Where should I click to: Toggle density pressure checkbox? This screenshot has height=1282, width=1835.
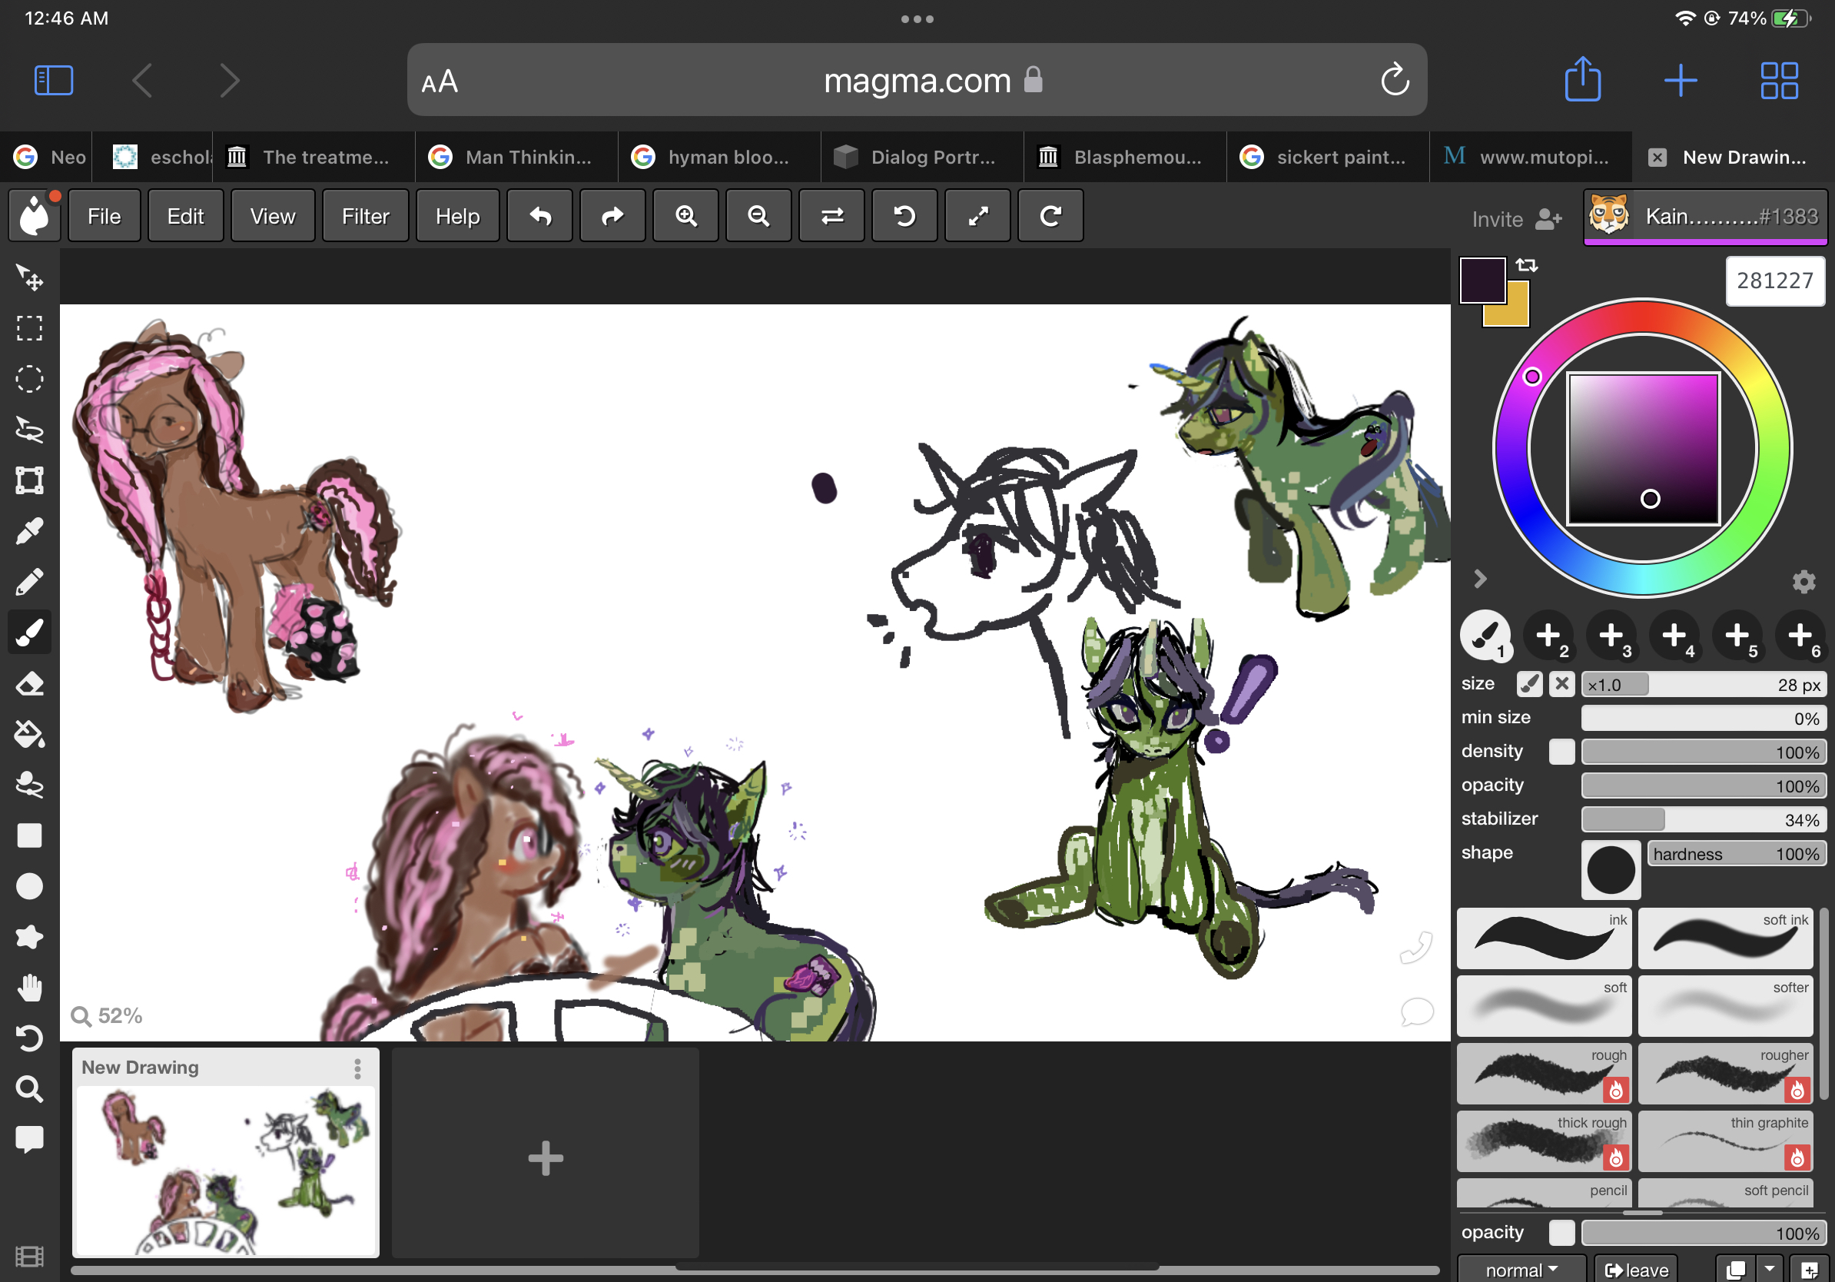tap(1561, 752)
